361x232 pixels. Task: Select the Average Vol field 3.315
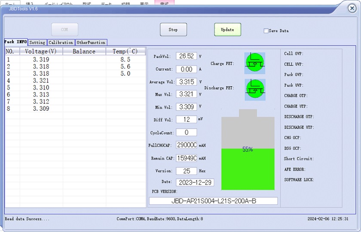tap(187, 82)
